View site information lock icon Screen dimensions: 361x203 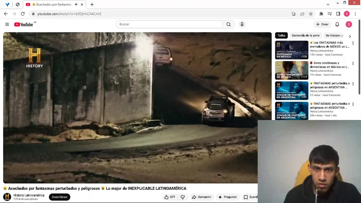[x=33, y=14]
